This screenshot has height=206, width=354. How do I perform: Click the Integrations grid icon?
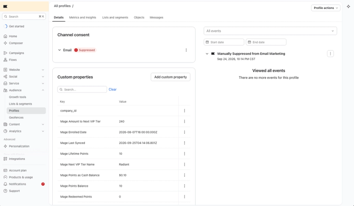pos(5,159)
